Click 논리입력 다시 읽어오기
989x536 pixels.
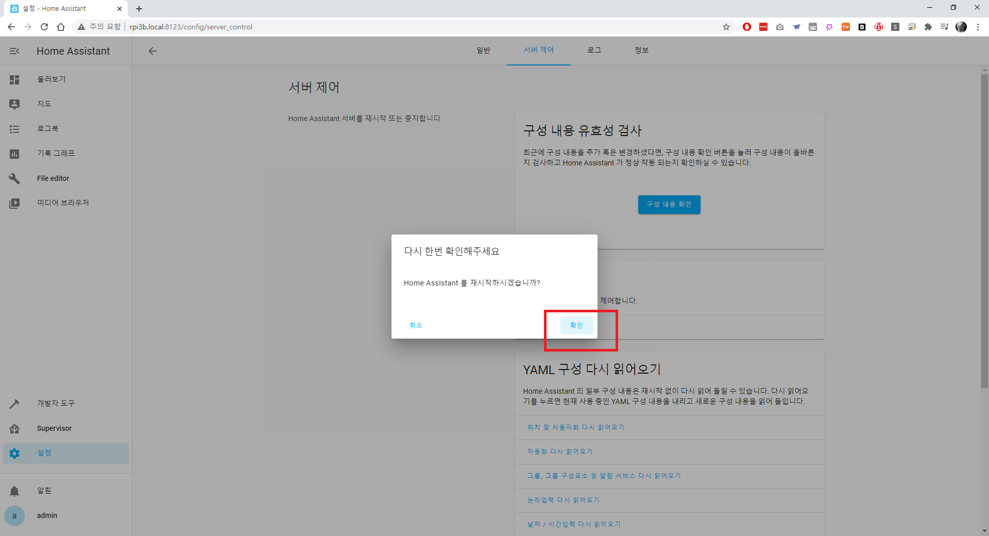pos(563,500)
